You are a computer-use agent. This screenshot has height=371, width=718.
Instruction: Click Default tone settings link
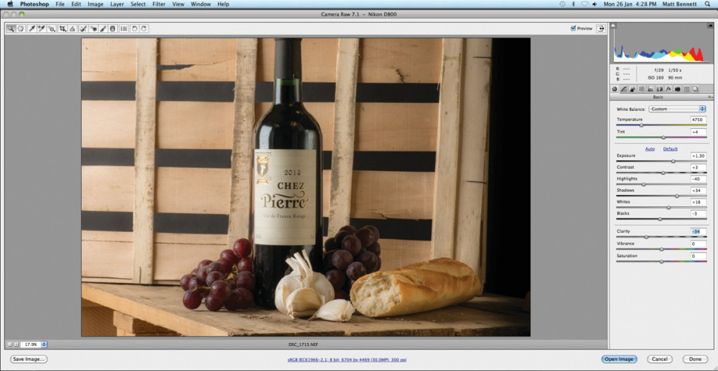tap(671, 149)
